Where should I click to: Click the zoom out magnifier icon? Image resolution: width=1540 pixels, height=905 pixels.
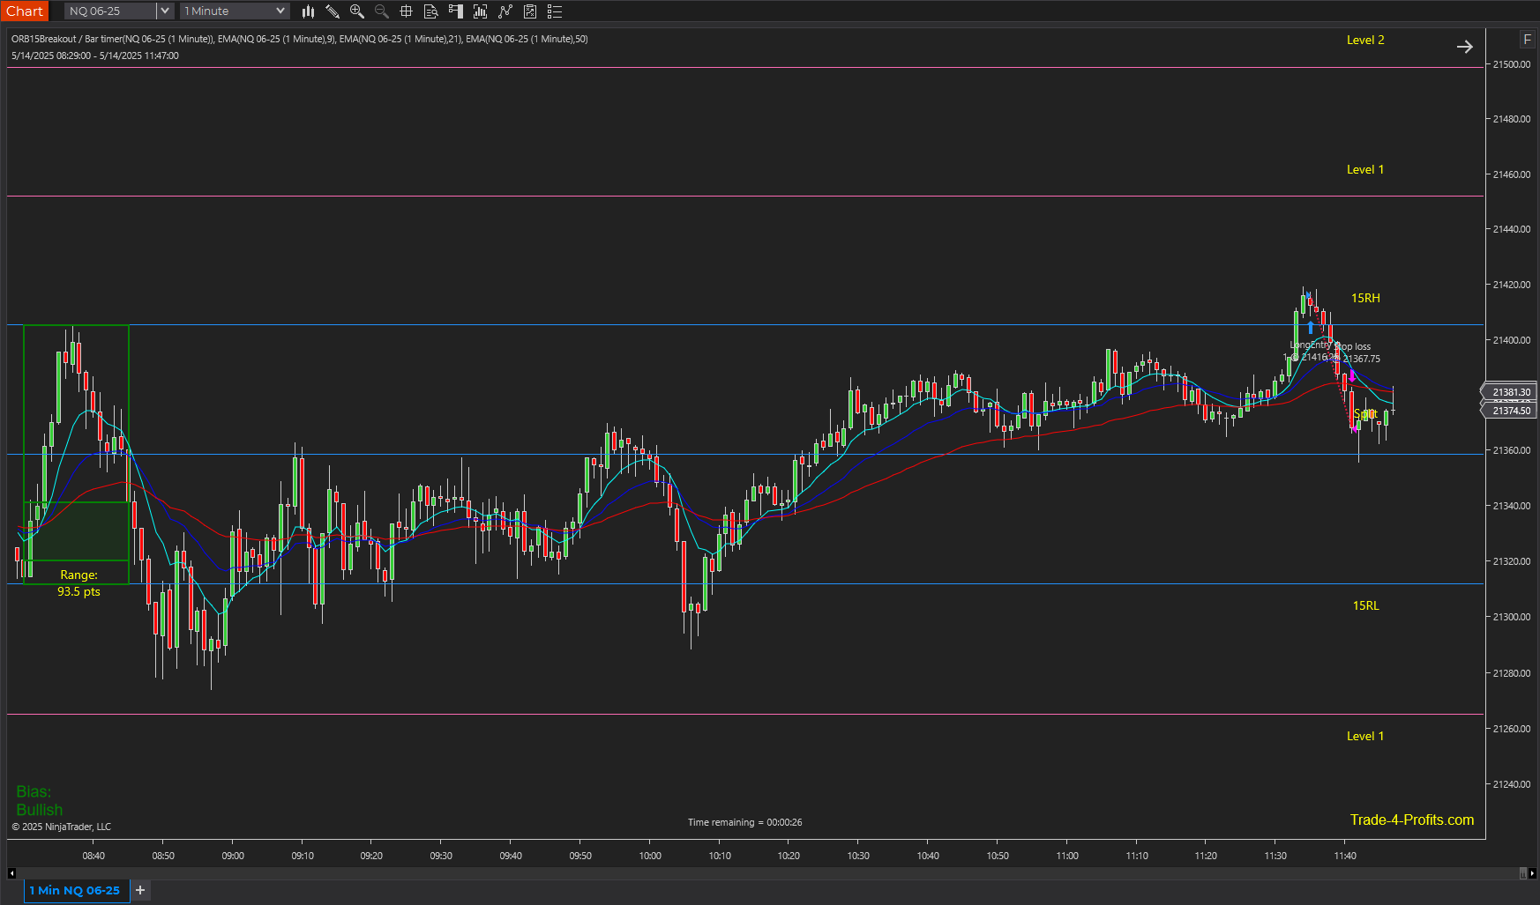click(x=382, y=11)
